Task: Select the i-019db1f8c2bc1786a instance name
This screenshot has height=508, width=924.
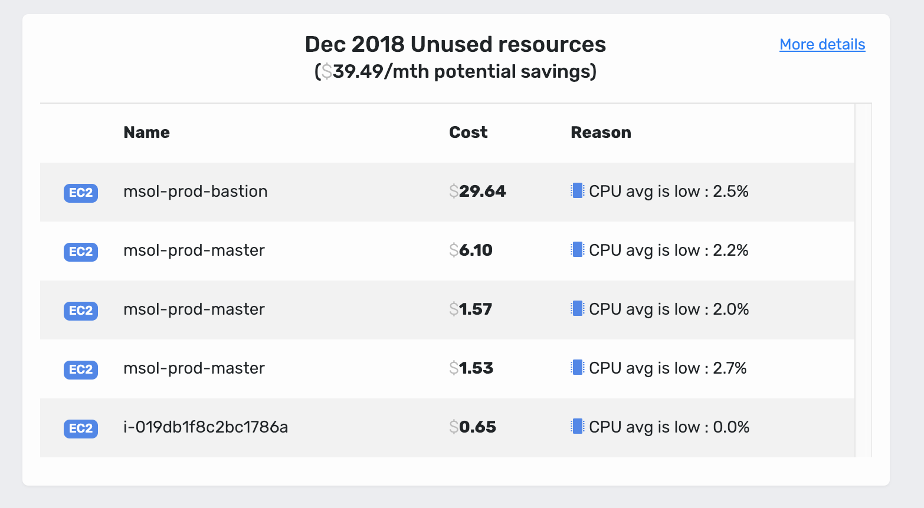Action: [x=205, y=427]
